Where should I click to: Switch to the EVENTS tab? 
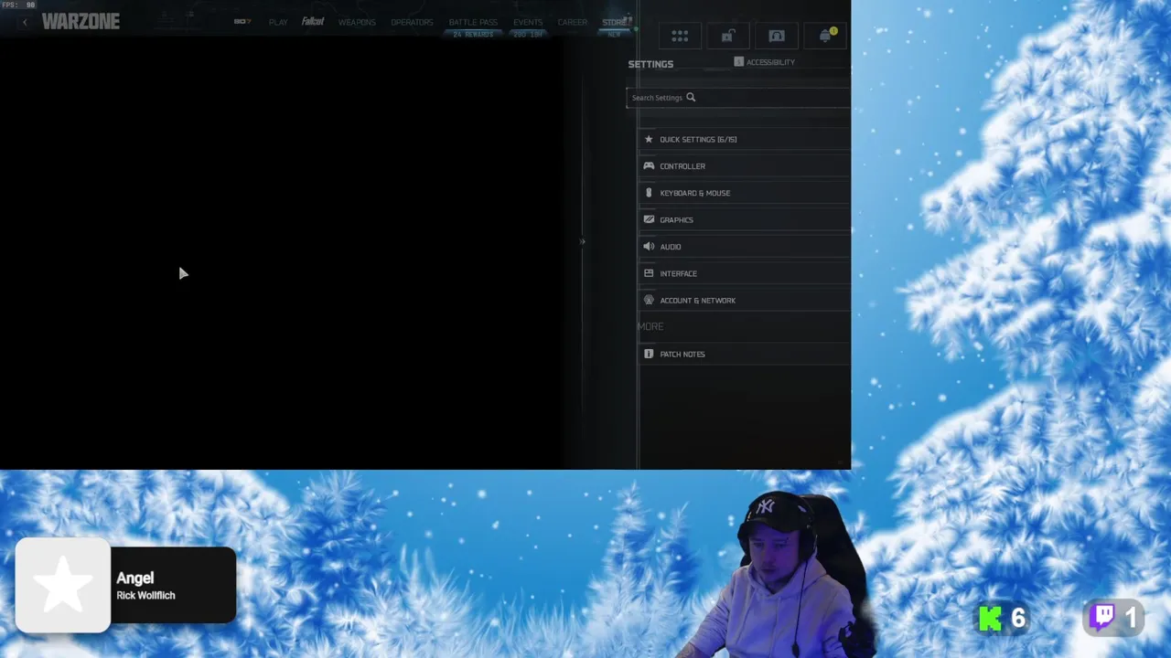click(x=528, y=22)
